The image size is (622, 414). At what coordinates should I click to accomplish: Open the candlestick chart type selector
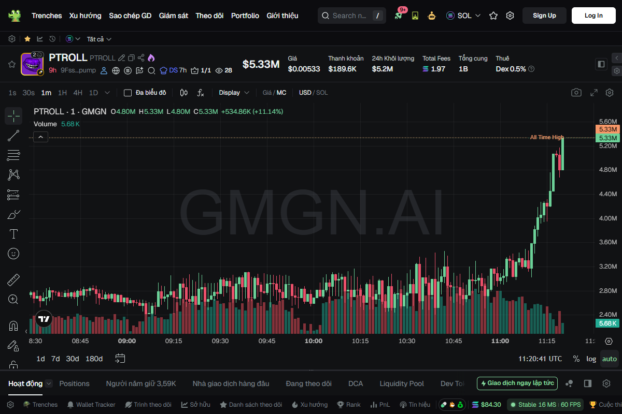183,93
